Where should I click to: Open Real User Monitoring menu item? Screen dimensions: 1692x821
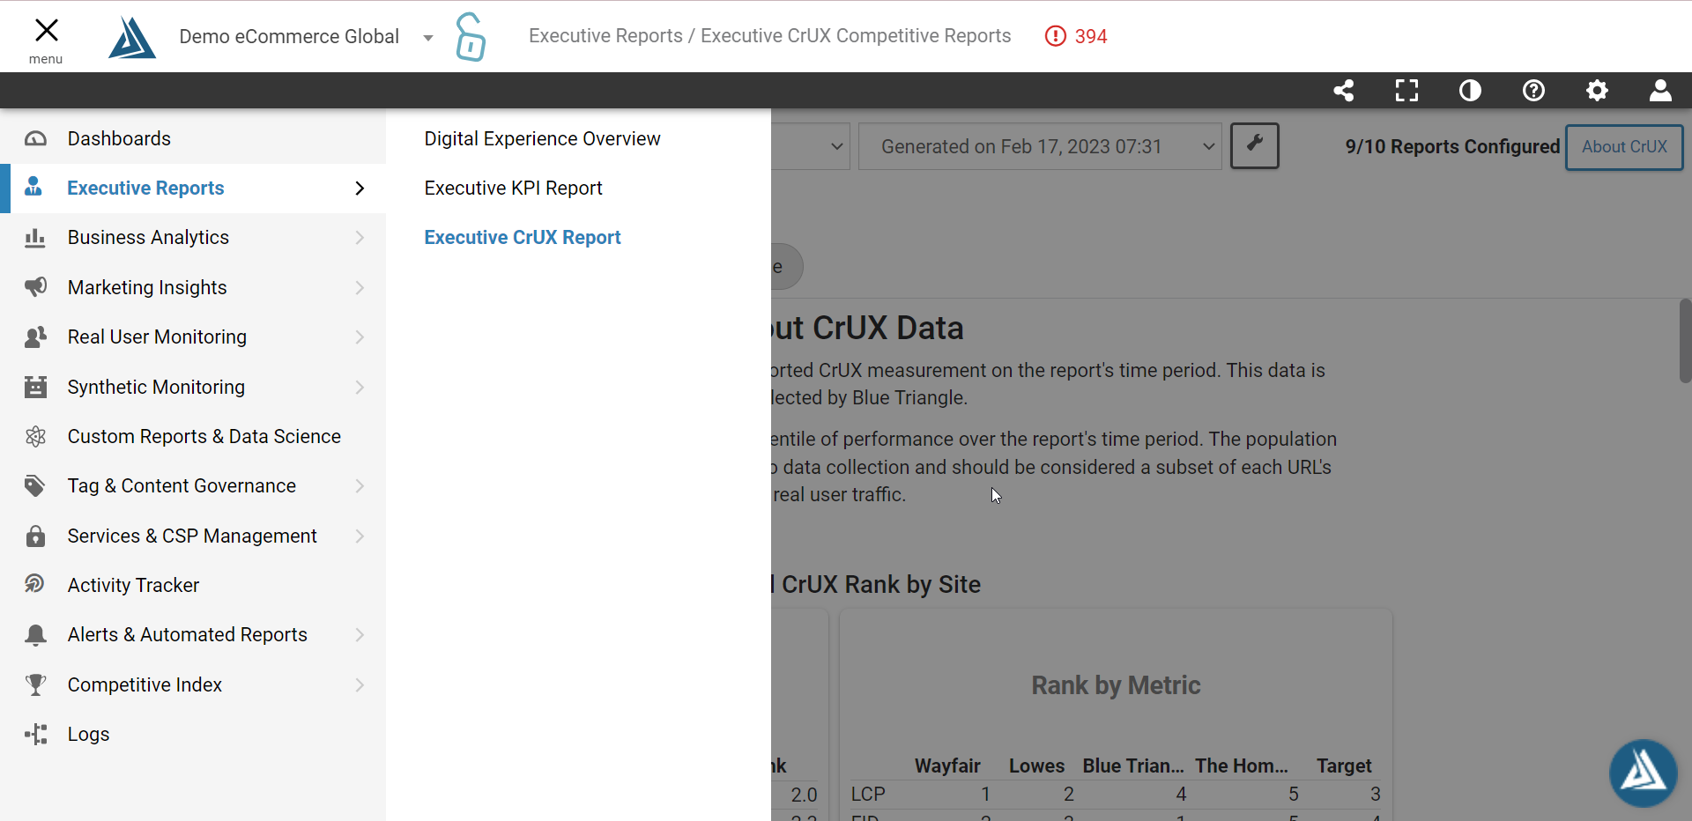coord(193,337)
